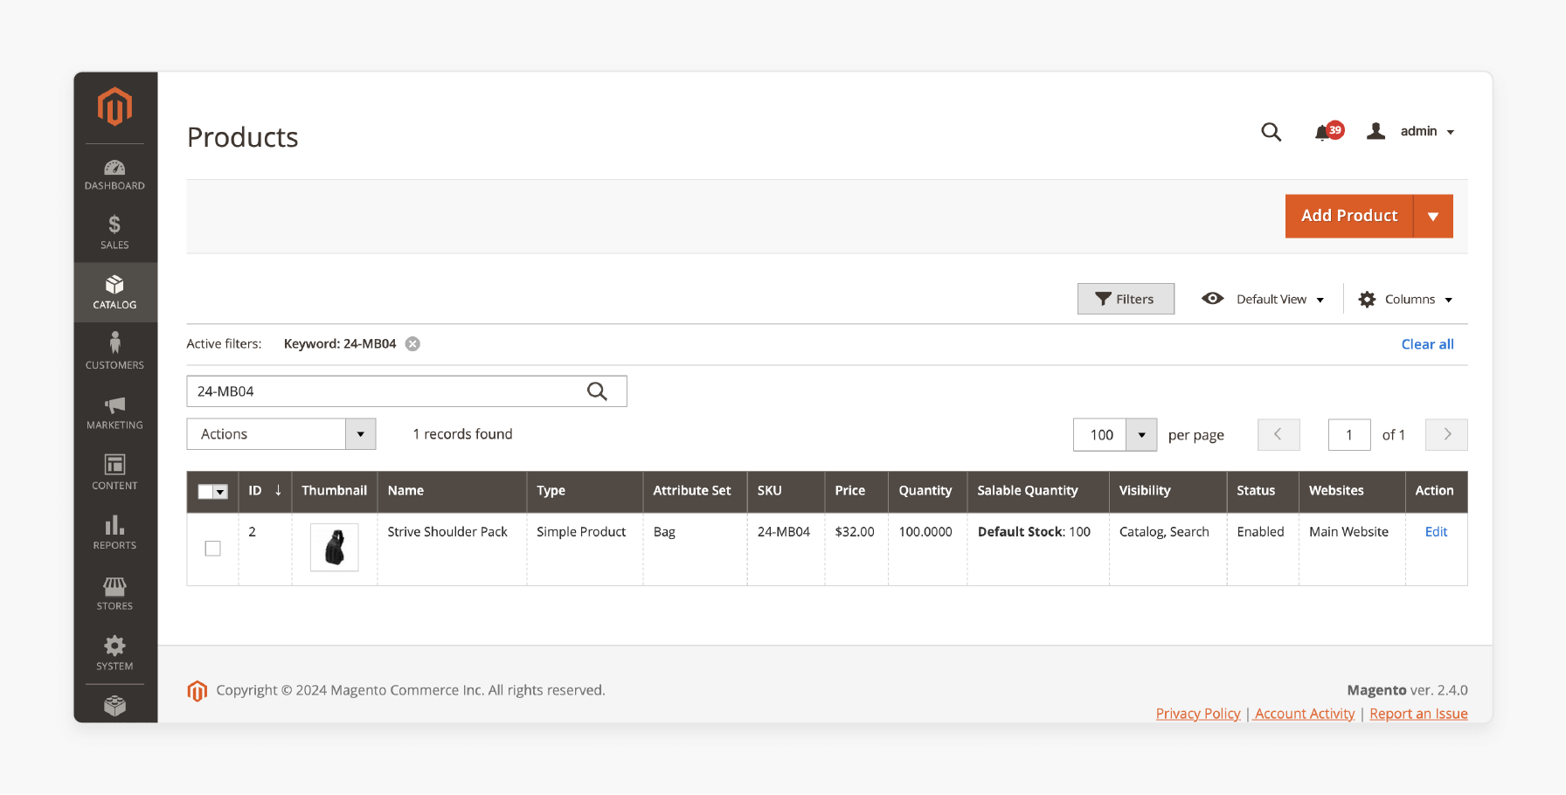Toggle the Default View eye icon
The height and width of the screenshot is (795, 1566).
pyautogui.click(x=1212, y=299)
